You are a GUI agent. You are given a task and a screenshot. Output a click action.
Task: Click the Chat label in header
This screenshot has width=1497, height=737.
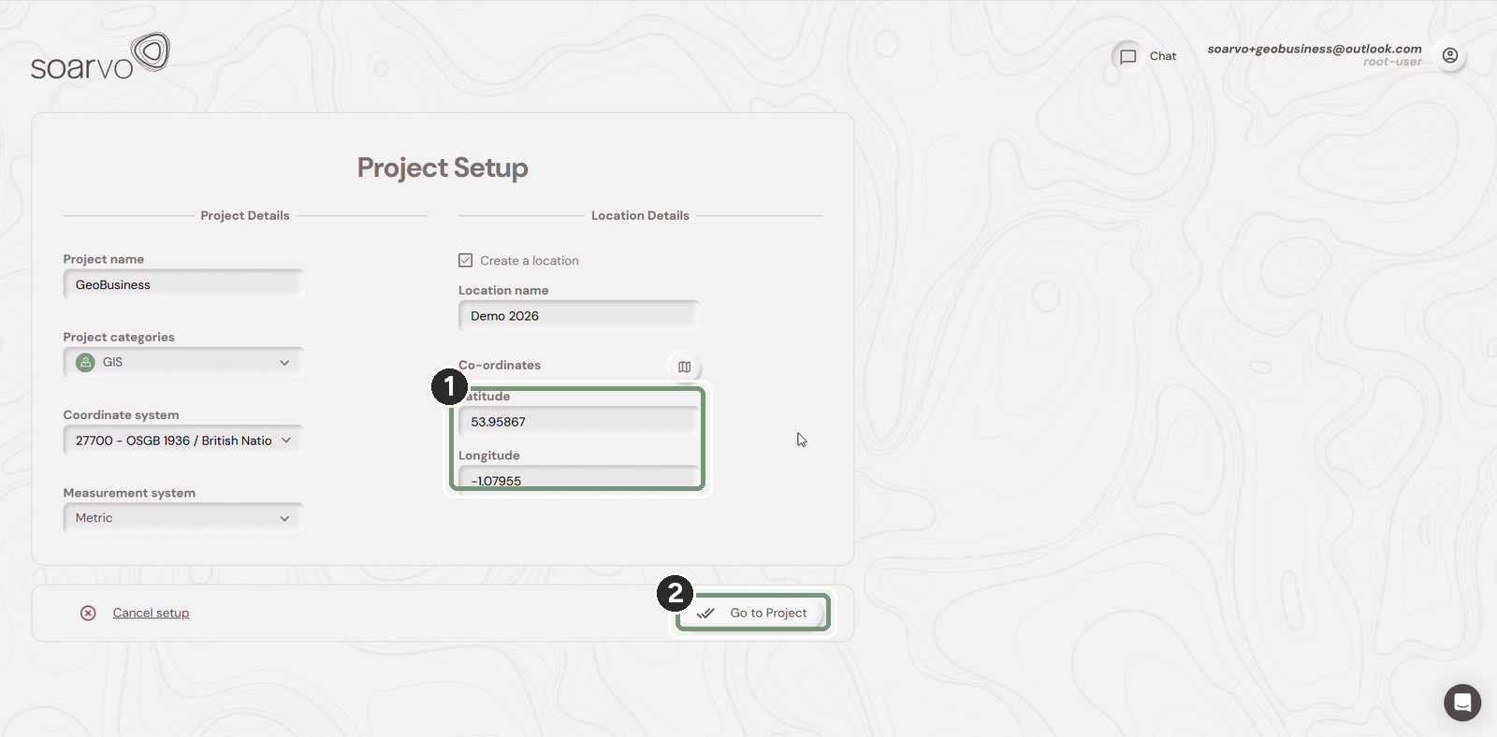(1163, 56)
